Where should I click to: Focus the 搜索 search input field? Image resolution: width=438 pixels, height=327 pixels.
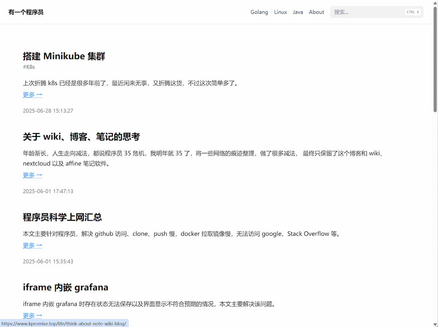click(x=365, y=12)
